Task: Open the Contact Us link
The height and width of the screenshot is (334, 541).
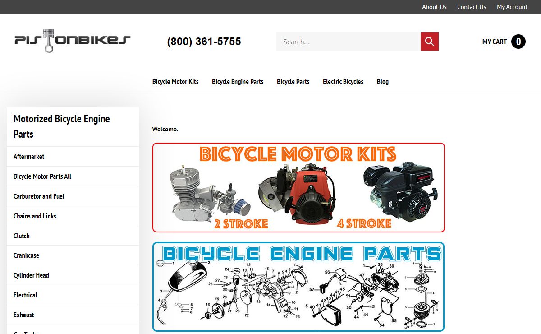Action: tap(472, 7)
